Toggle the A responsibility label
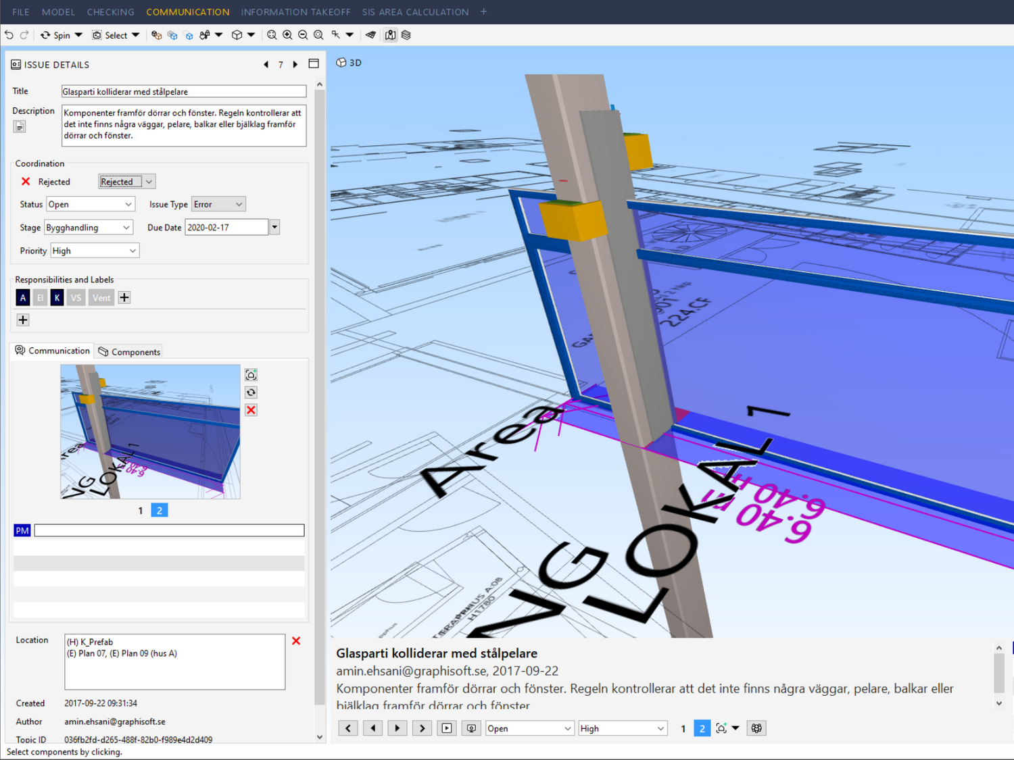The height and width of the screenshot is (760, 1014). (23, 298)
